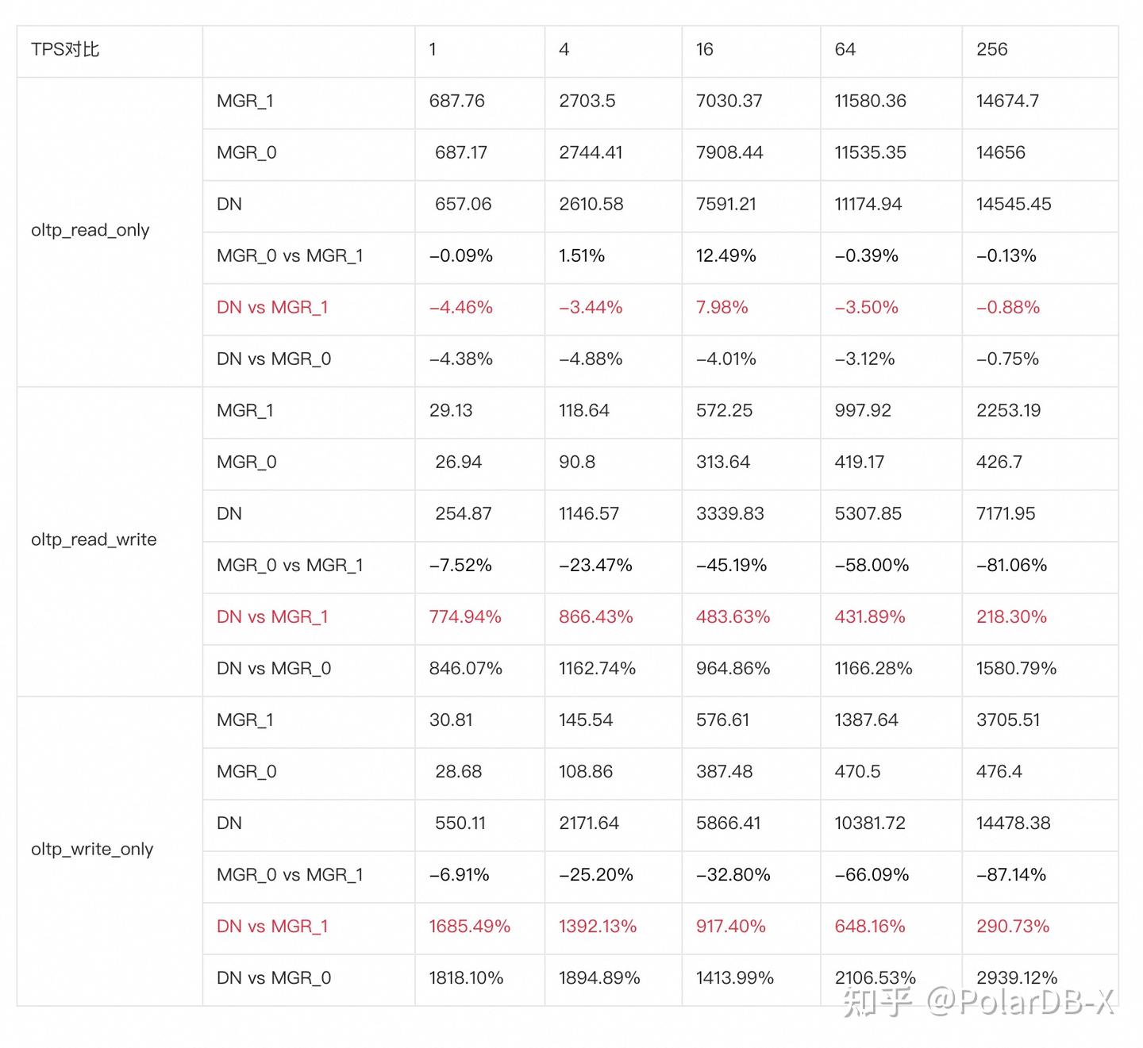Screen dimensions: 1143x1048
Task: Click the oltp_read_write group label
Action: click(94, 539)
